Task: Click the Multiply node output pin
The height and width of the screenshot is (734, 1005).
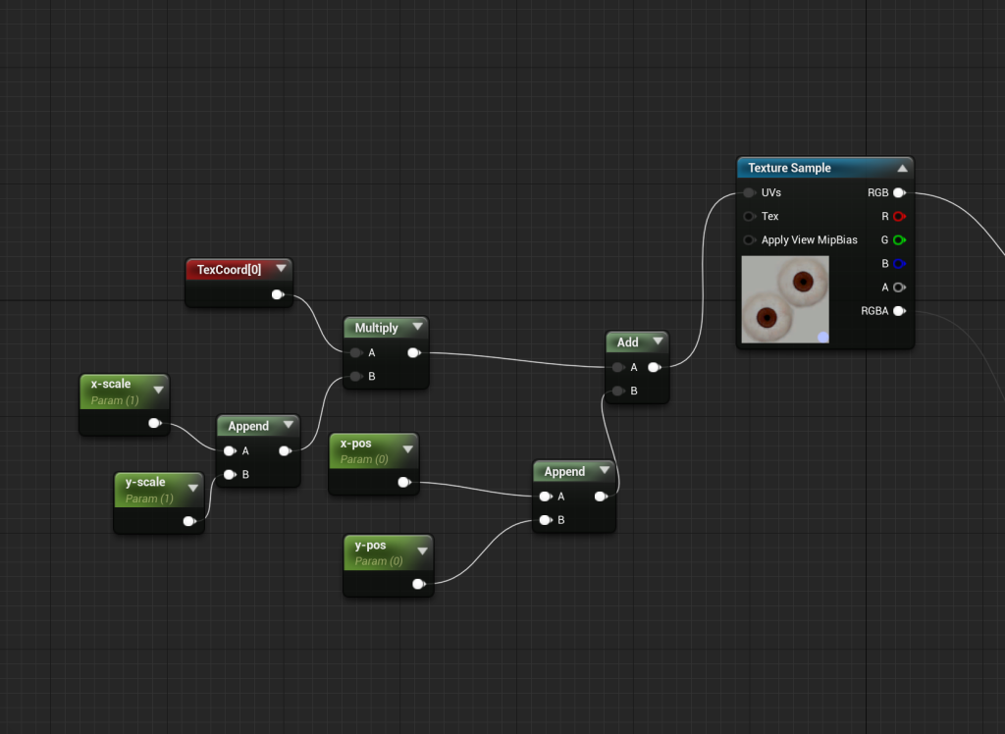Action: tap(413, 352)
